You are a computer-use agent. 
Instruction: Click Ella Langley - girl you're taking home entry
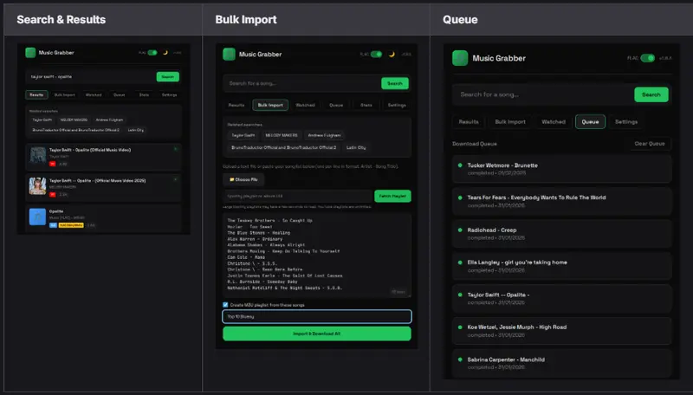[x=561, y=266]
